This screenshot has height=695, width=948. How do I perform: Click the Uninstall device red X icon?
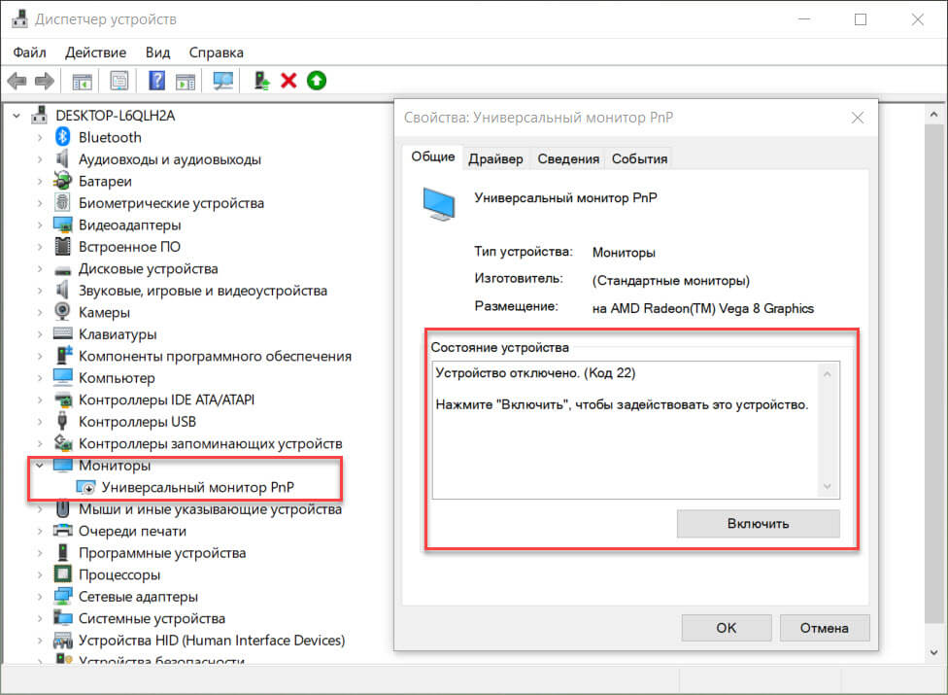coord(288,80)
